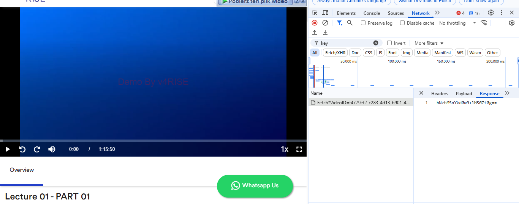Screen dimensions: 519x204
Task: Filter requests by Manifest type
Action: point(443,53)
